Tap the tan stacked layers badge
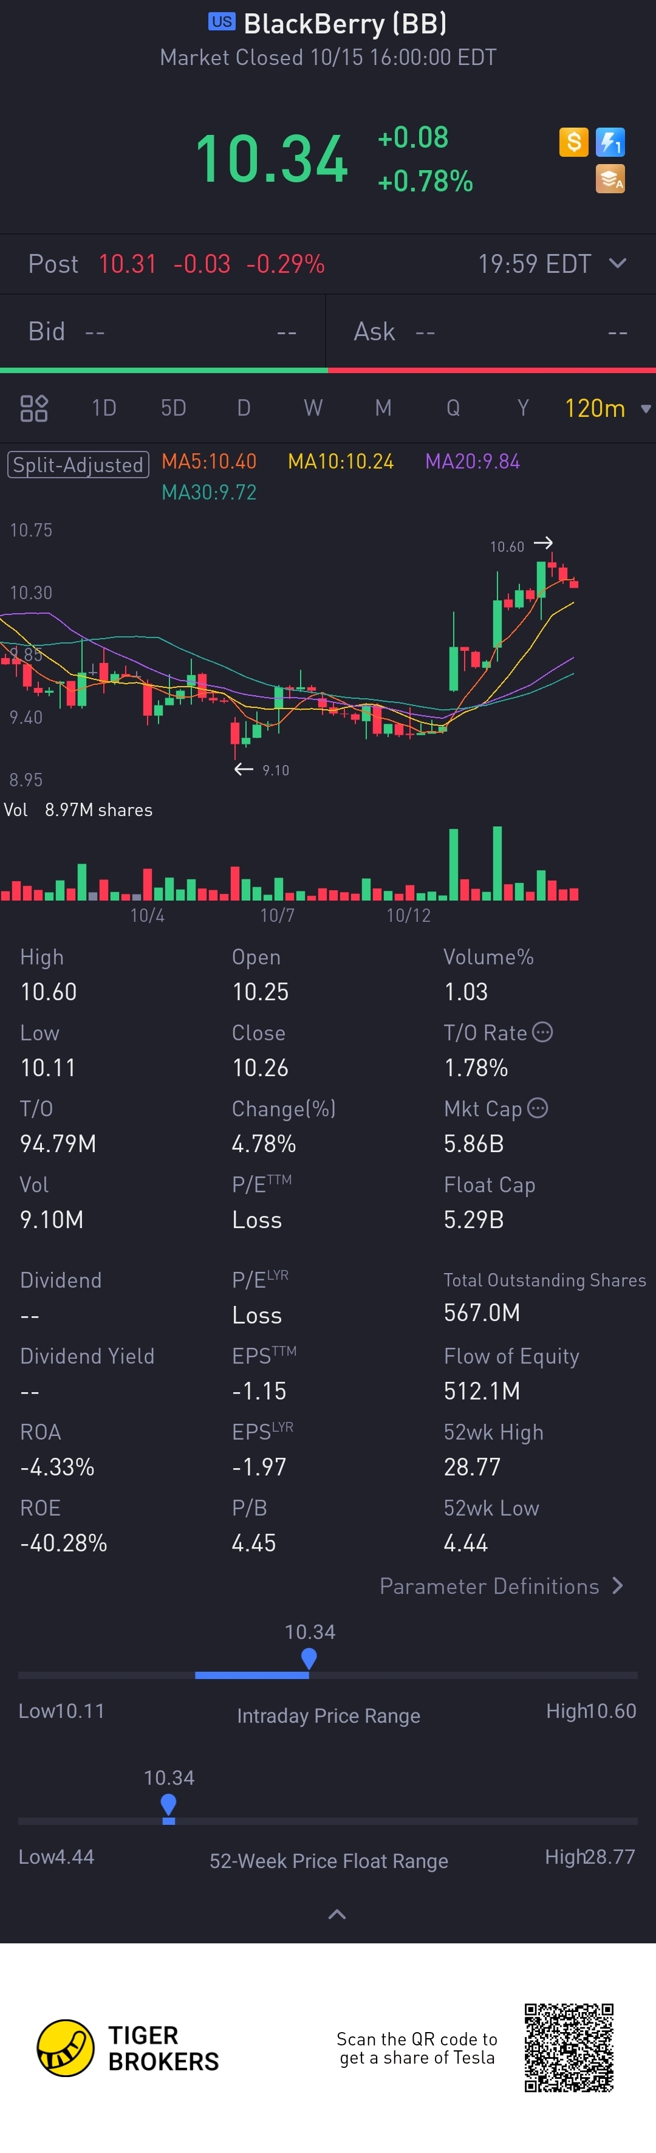 [x=610, y=179]
